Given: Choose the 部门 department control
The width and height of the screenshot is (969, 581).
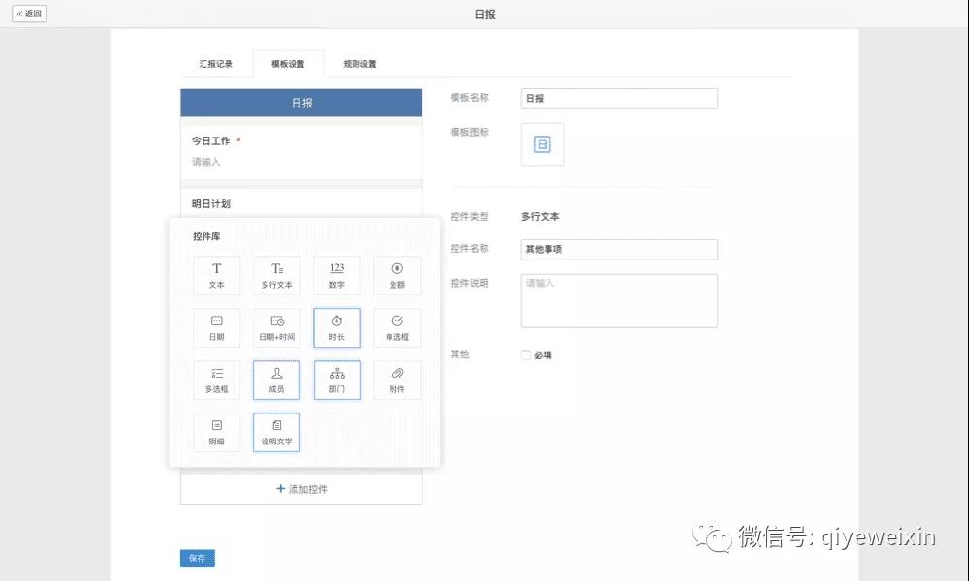Looking at the screenshot, I should point(336,380).
